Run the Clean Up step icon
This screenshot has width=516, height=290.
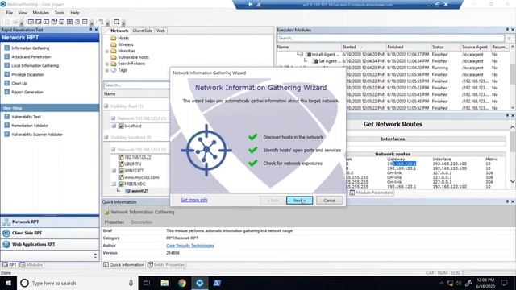pos(7,83)
